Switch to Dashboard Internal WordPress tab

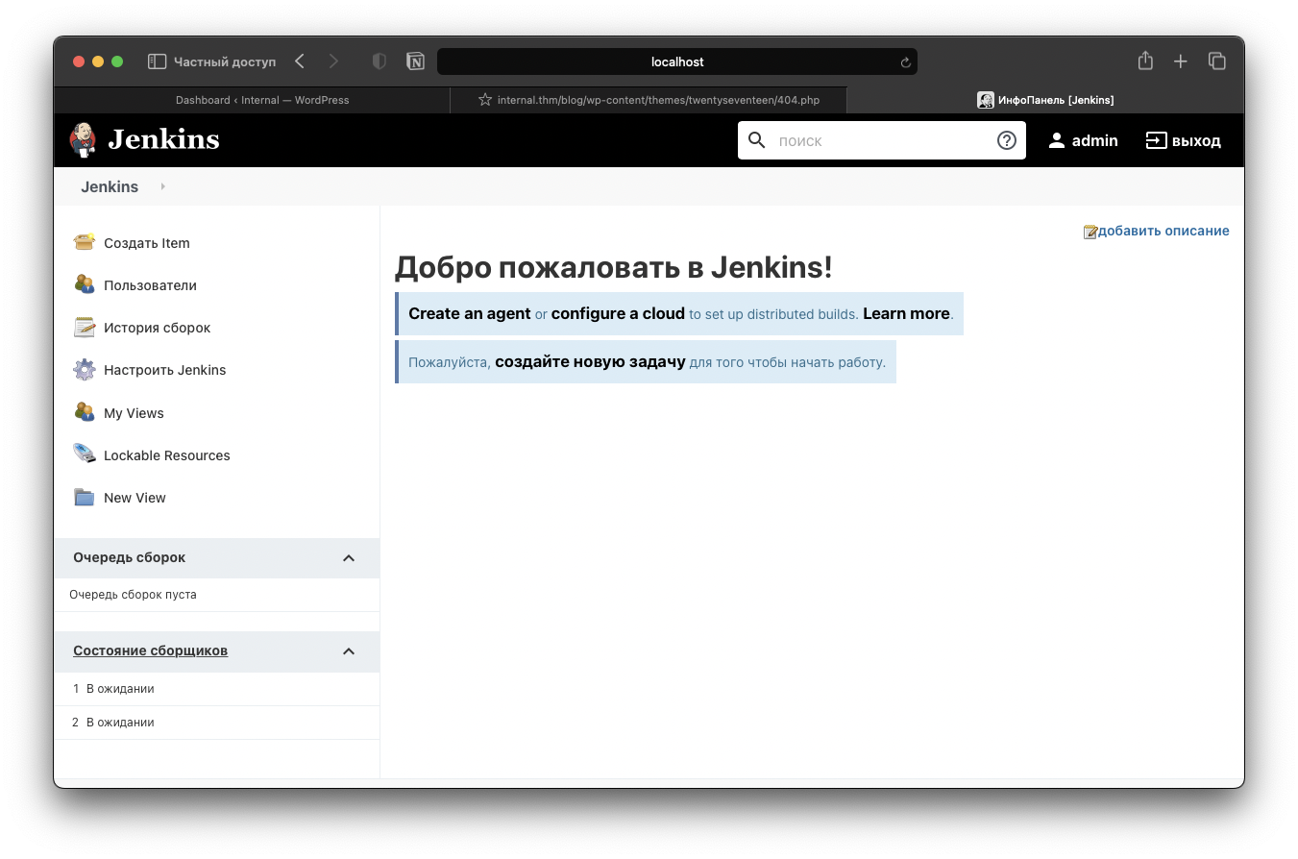tap(261, 100)
